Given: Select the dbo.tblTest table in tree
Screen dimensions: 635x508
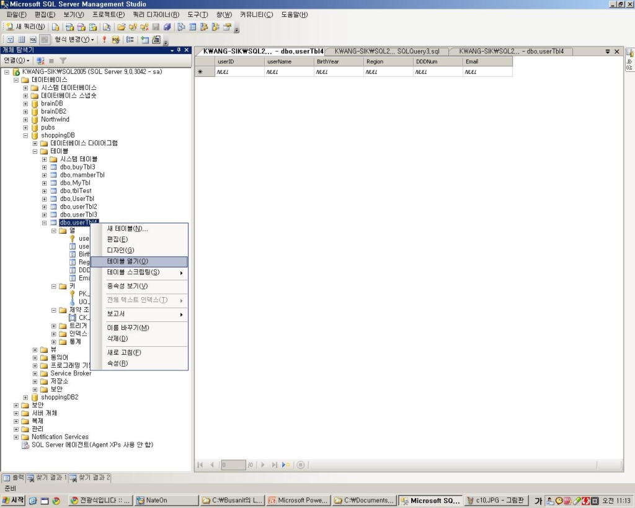Looking at the screenshot, I should point(76,191).
